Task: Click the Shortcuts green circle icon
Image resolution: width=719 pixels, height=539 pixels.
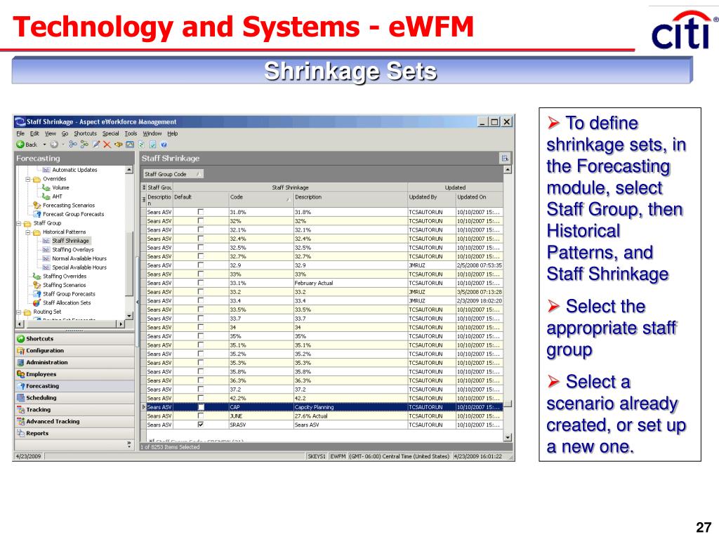Action: coord(20,339)
